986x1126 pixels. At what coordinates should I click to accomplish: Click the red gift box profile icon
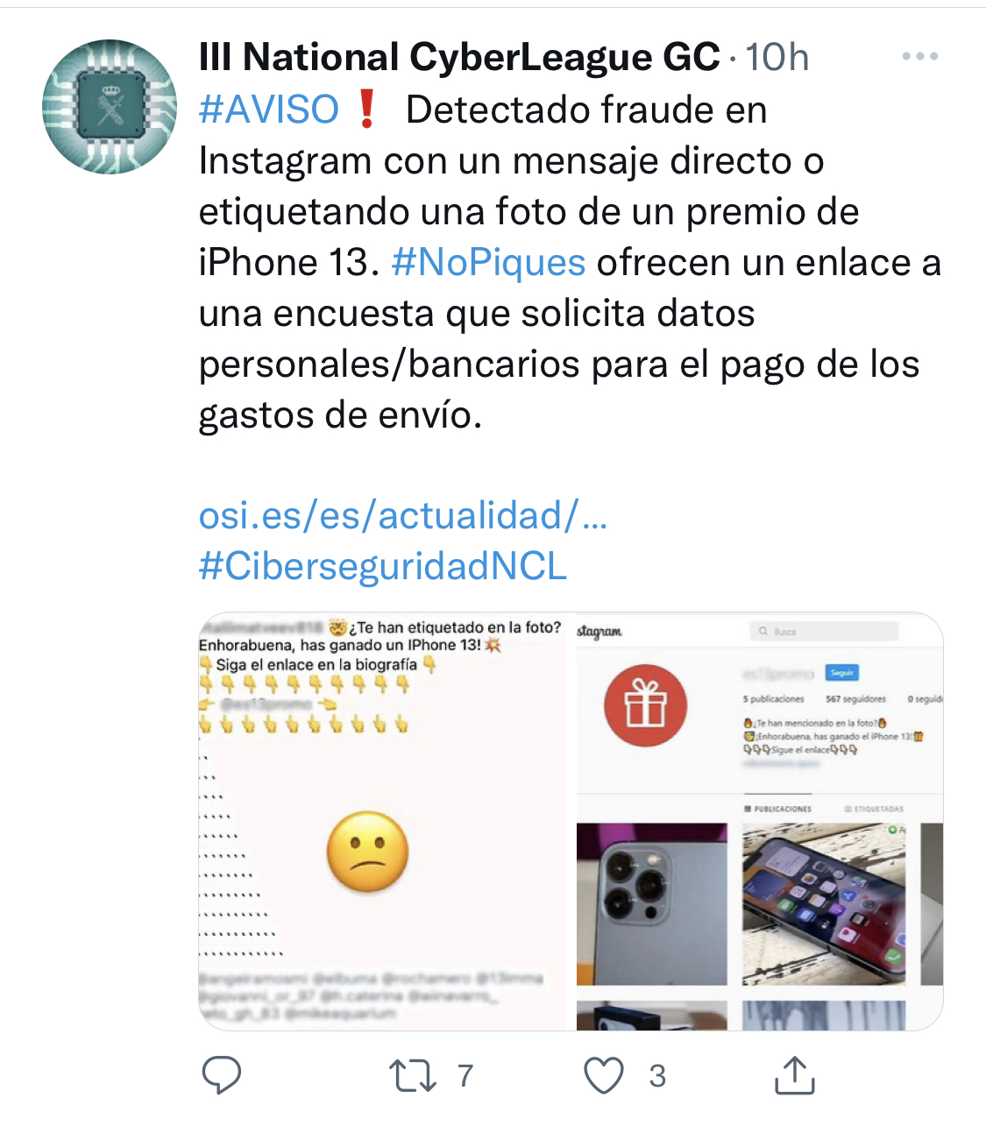(x=646, y=705)
